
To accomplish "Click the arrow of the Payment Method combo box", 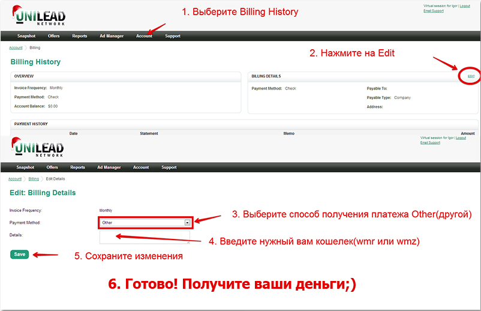I will [187, 223].
